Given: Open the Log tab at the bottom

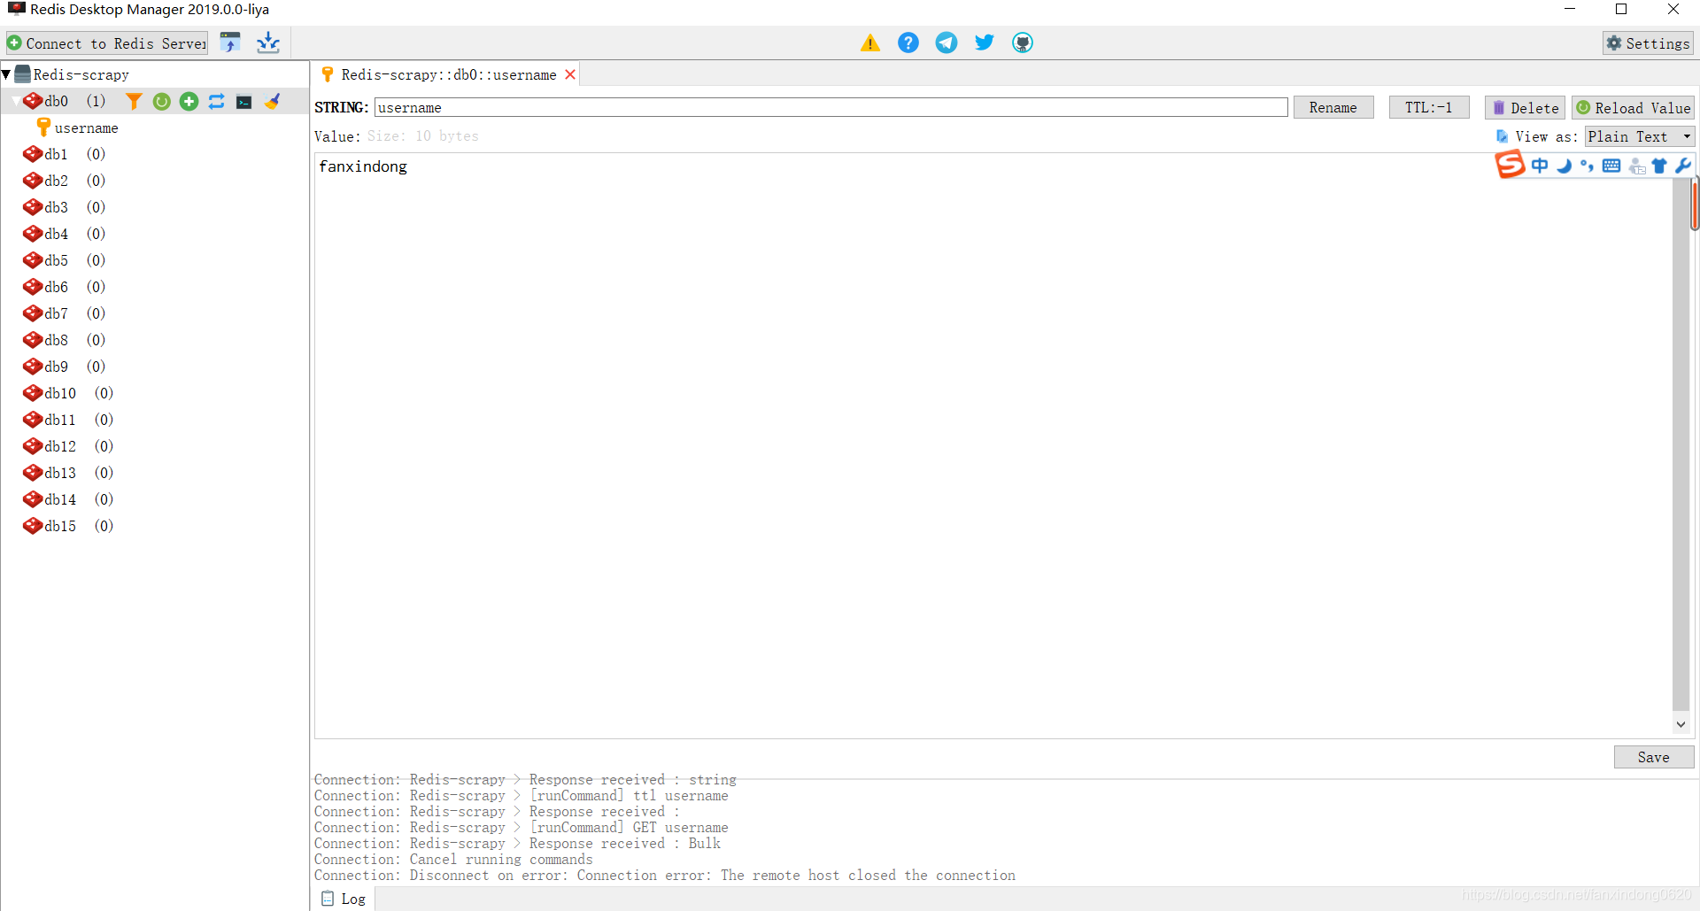Looking at the screenshot, I should 344,899.
